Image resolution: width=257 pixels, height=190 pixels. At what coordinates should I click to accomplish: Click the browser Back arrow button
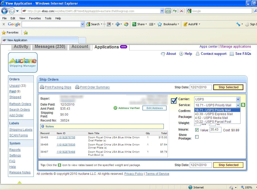pos(4,11)
